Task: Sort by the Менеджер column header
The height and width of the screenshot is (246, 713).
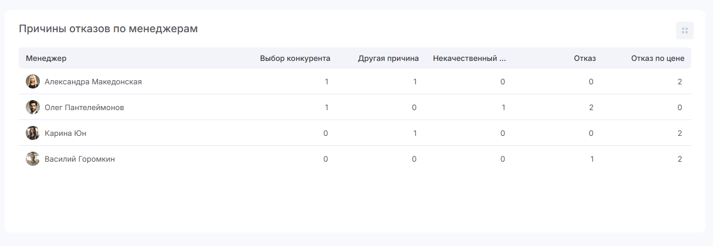Action: pos(46,58)
